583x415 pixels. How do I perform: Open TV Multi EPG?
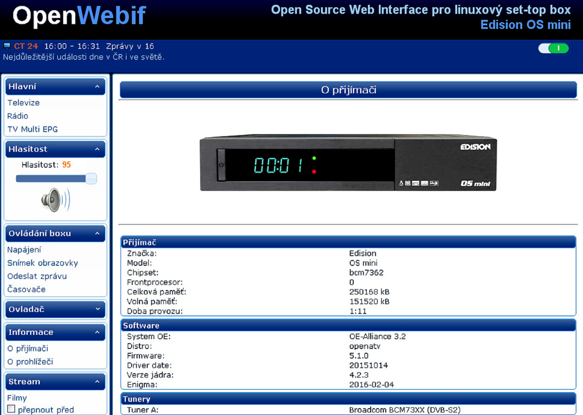pyautogui.click(x=33, y=129)
